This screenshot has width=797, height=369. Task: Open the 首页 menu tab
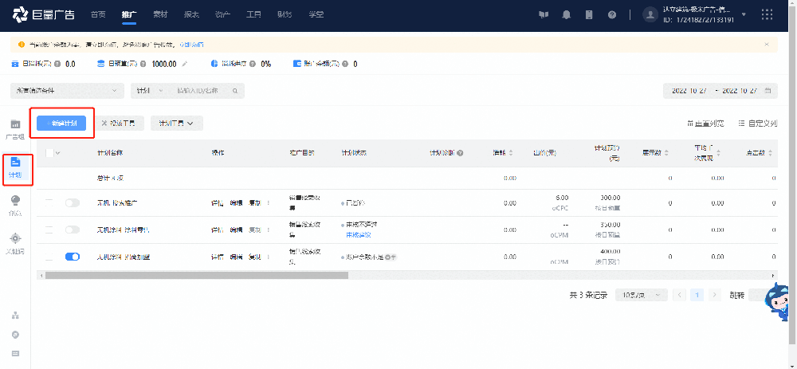pyautogui.click(x=97, y=14)
